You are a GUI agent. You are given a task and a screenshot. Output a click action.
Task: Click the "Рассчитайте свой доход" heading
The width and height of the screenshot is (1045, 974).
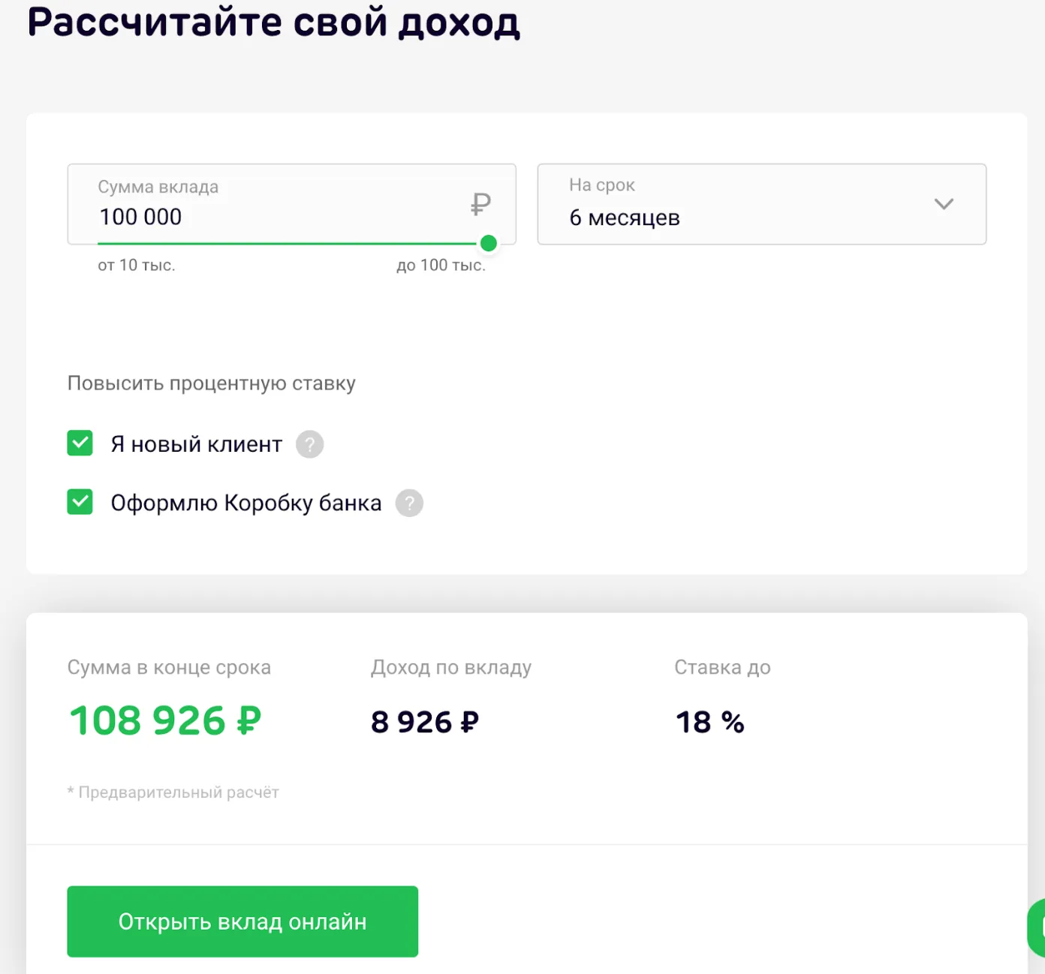pyautogui.click(x=273, y=23)
